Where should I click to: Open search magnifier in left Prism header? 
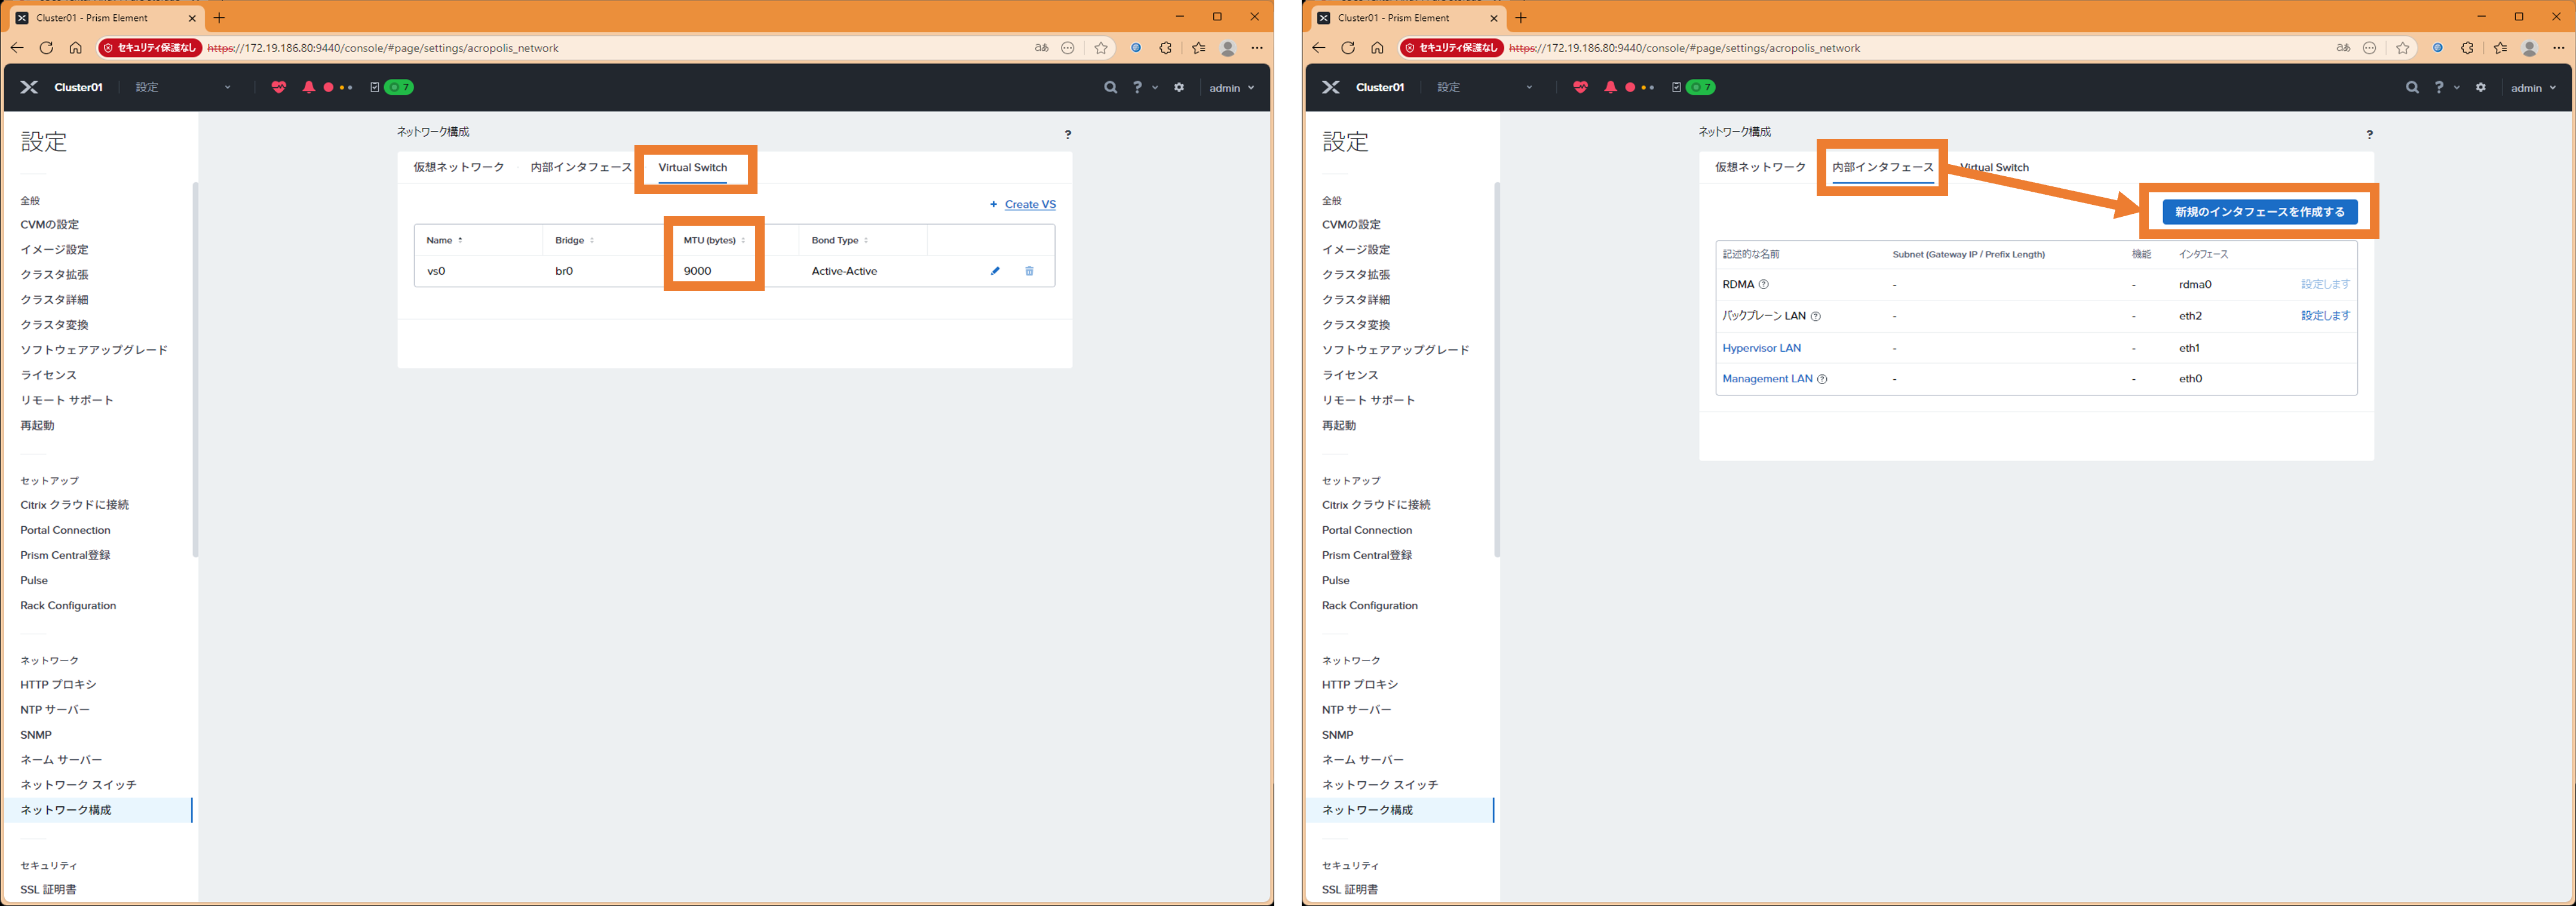tap(1110, 88)
